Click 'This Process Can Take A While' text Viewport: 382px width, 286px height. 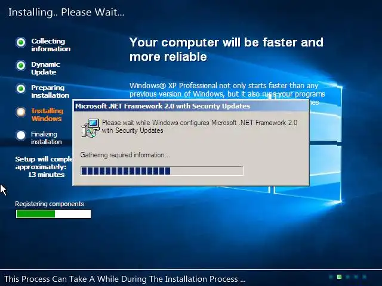125,279
